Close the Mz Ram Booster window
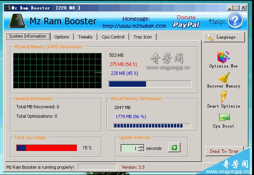This screenshot has height=175, width=254. pyautogui.click(x=243, y=8)
